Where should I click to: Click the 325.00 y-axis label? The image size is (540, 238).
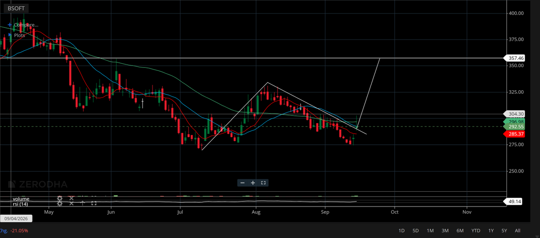tap(516, 92)
